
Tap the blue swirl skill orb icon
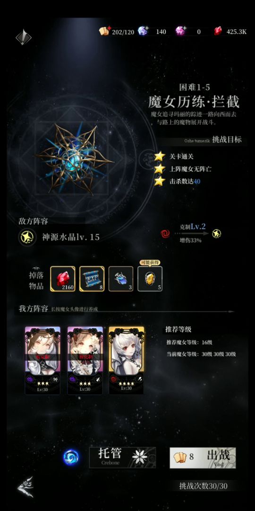click(x=70, y=457)
